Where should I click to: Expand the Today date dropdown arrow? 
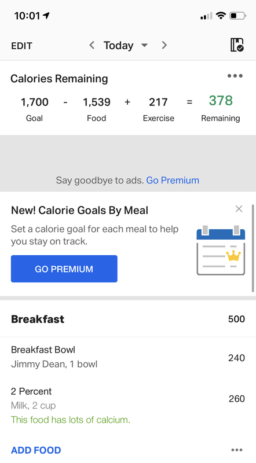pos(144,46)
